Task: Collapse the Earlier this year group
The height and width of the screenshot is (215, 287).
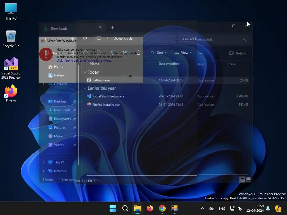Action: pos(85,88)
